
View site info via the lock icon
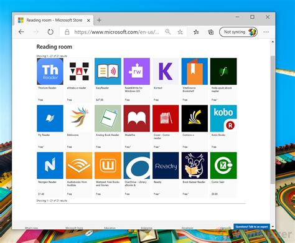[67, 32]
